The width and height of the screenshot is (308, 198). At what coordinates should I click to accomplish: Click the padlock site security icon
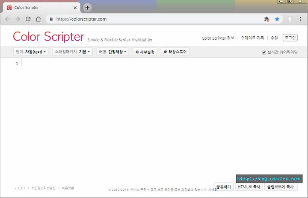click(x=51, y=19)
